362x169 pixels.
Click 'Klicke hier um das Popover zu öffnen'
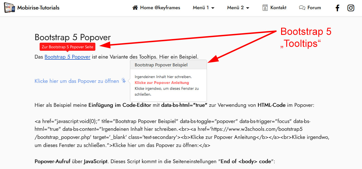point(77,81)
